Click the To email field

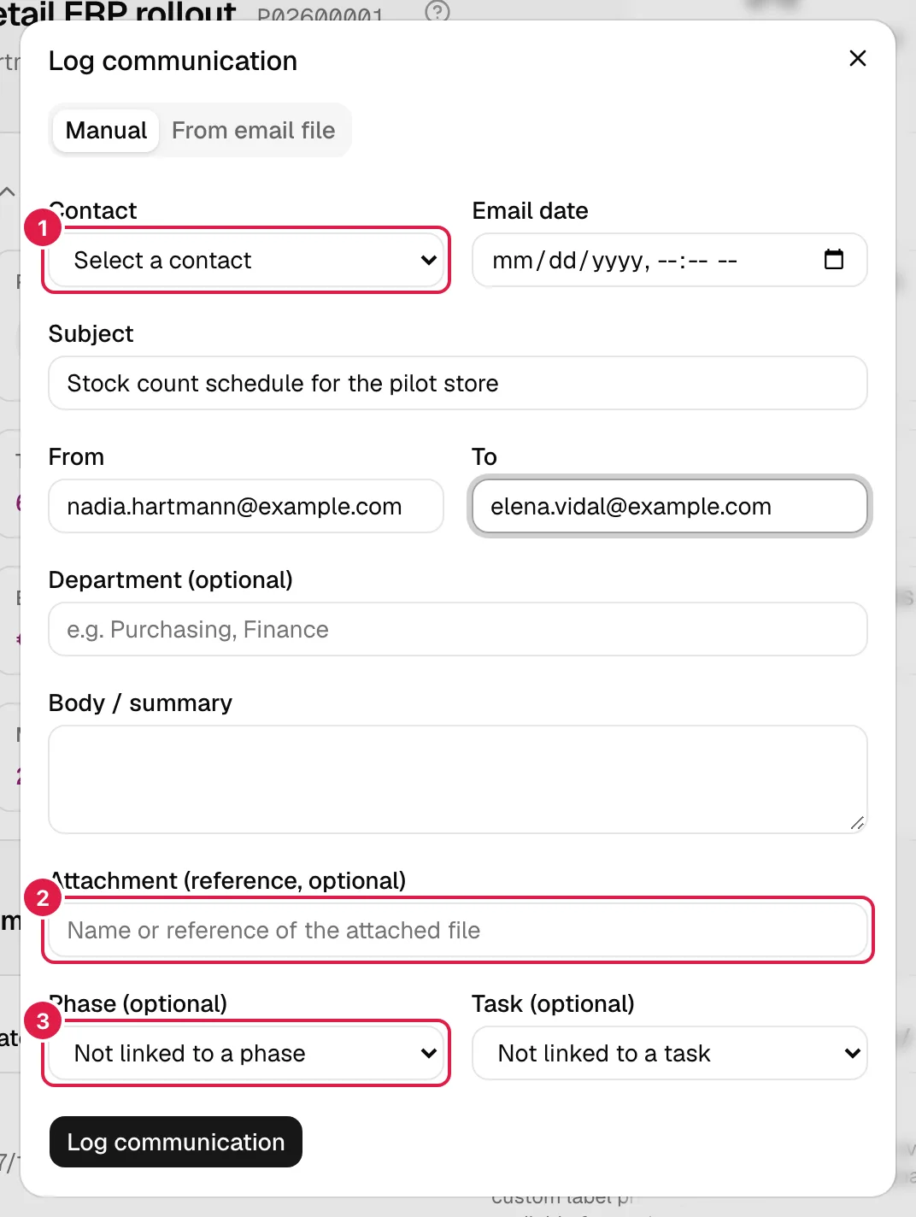coord(670,506)
